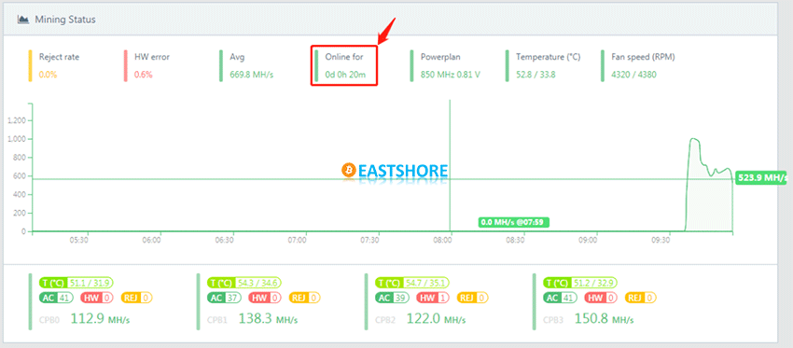Screen dimensions: 793x348
Task: Select the Fan speed (RPM) label
Action: pos(643,57)
